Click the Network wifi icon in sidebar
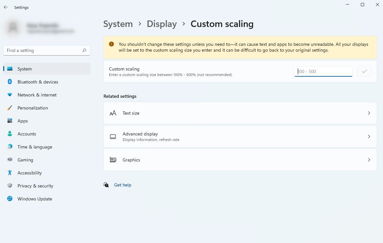Screen dimensions: 383x243 (x=10, y=95)
